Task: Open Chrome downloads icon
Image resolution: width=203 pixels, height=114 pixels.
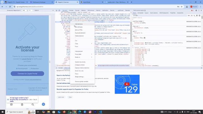Action: [x=187, y=7]
